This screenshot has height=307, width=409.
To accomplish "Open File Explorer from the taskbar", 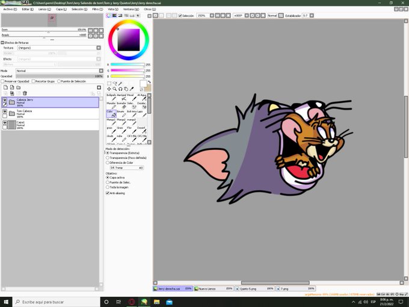I will [x=156, y=302].
